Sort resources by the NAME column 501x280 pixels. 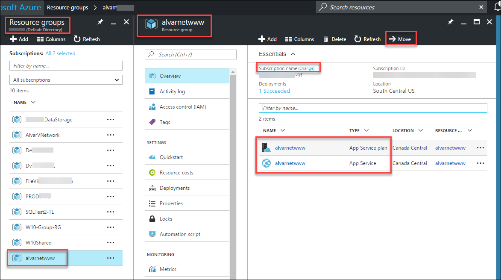[274, 130]
